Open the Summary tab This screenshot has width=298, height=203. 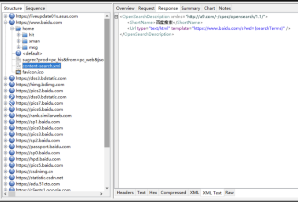[x=191, y=8]
